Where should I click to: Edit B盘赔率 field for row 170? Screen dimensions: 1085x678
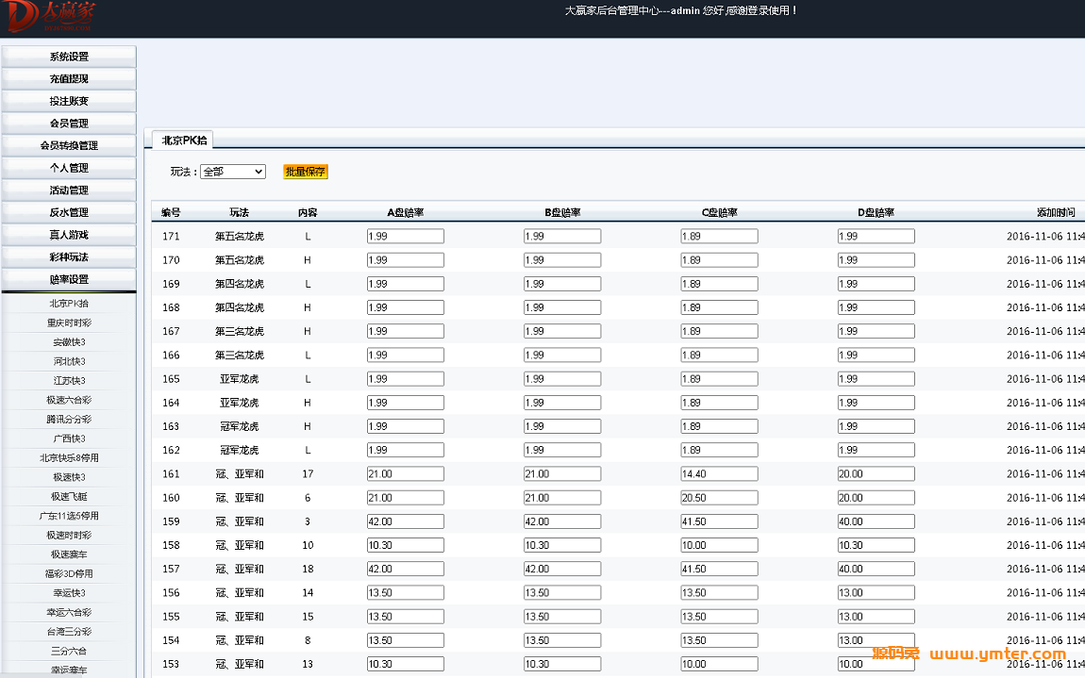[x=562, y=260]
